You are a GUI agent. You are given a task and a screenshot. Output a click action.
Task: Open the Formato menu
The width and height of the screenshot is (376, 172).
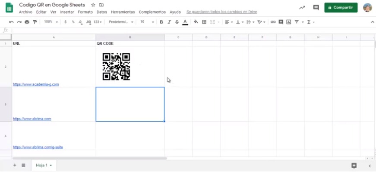(85, 12)
